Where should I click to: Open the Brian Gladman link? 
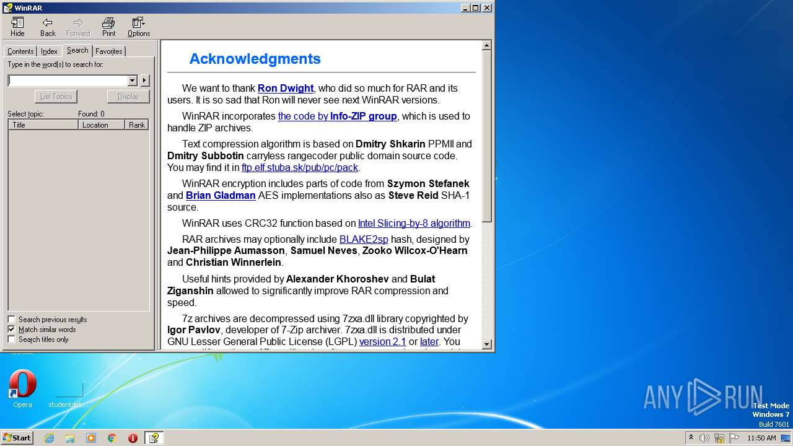click(221, 196)
